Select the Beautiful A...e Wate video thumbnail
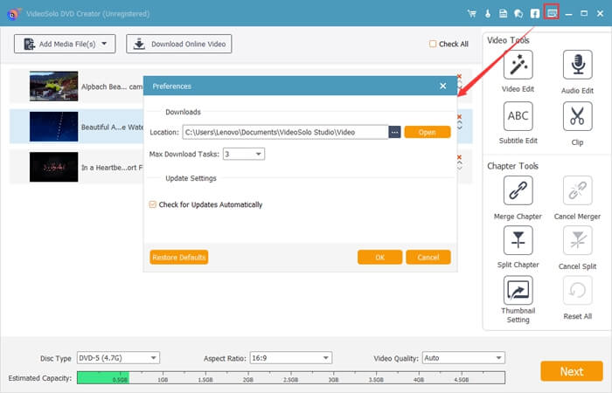The image size is (612, 393). click(x=54, y=127)
